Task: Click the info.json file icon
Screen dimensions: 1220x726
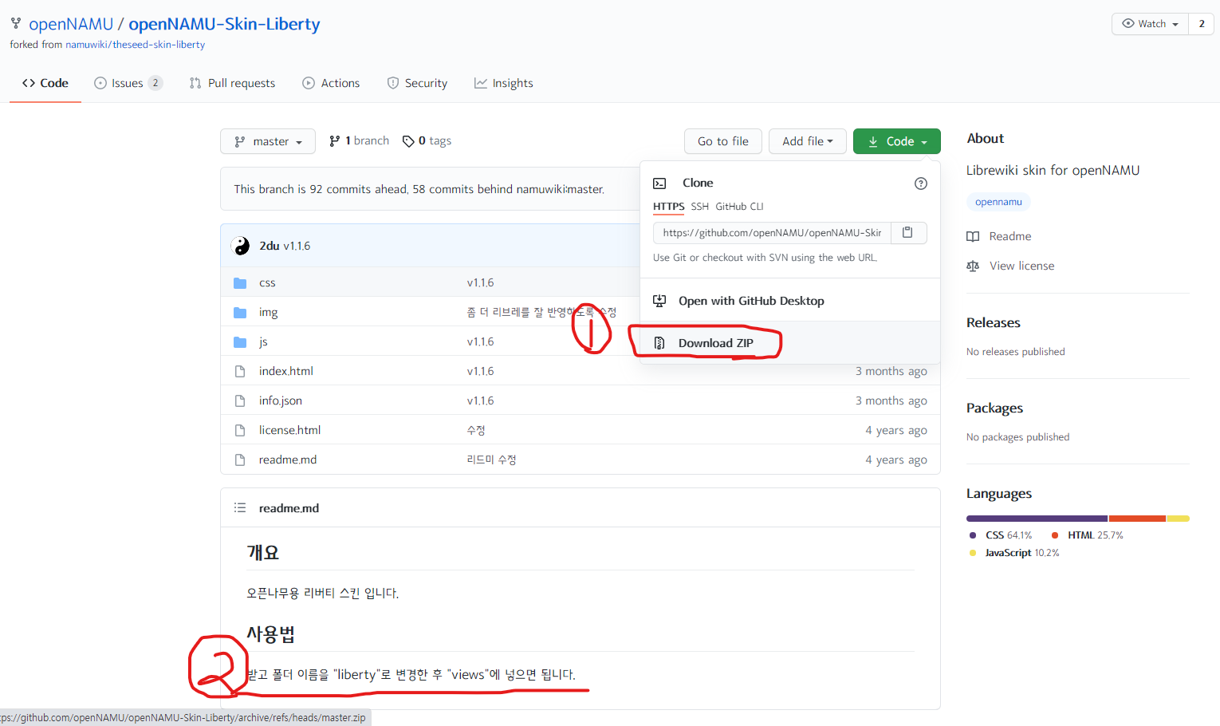Action: click(240, 400)
